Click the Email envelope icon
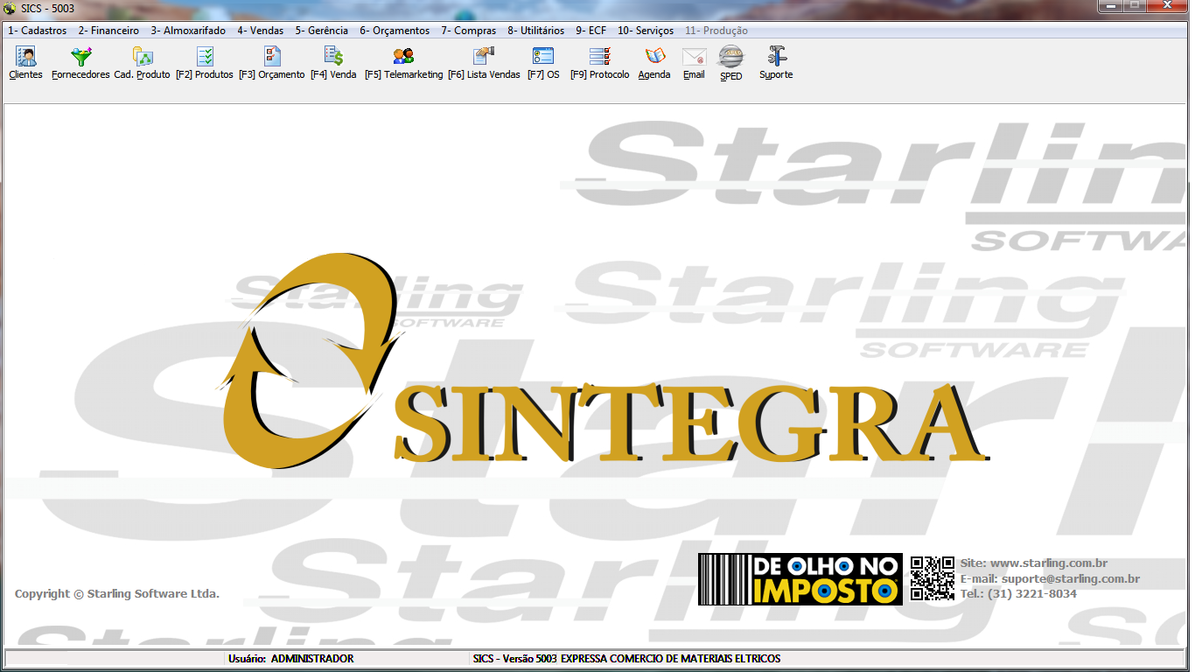Viewport: 1195px width, 672px height. (694, 57)
